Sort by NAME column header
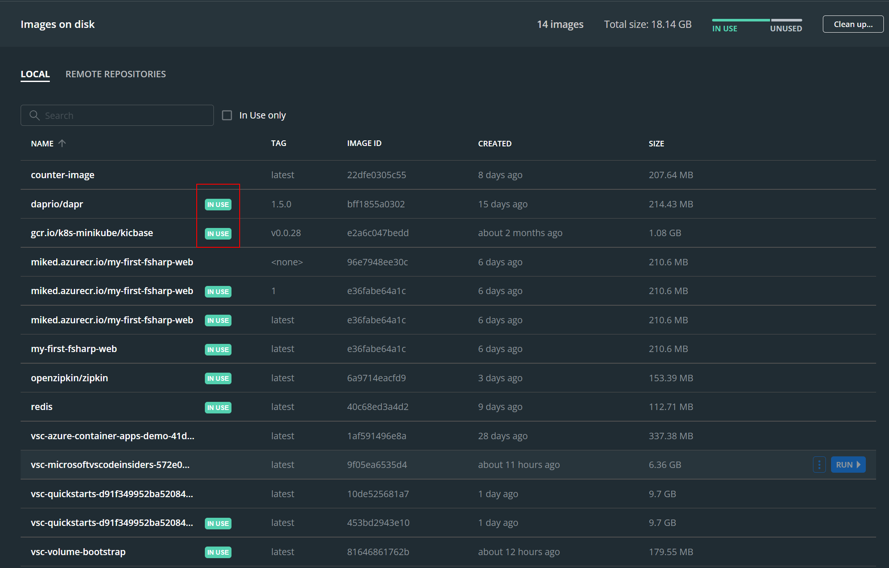The width and height of the screenshot is (889, 568). [42, 143]
